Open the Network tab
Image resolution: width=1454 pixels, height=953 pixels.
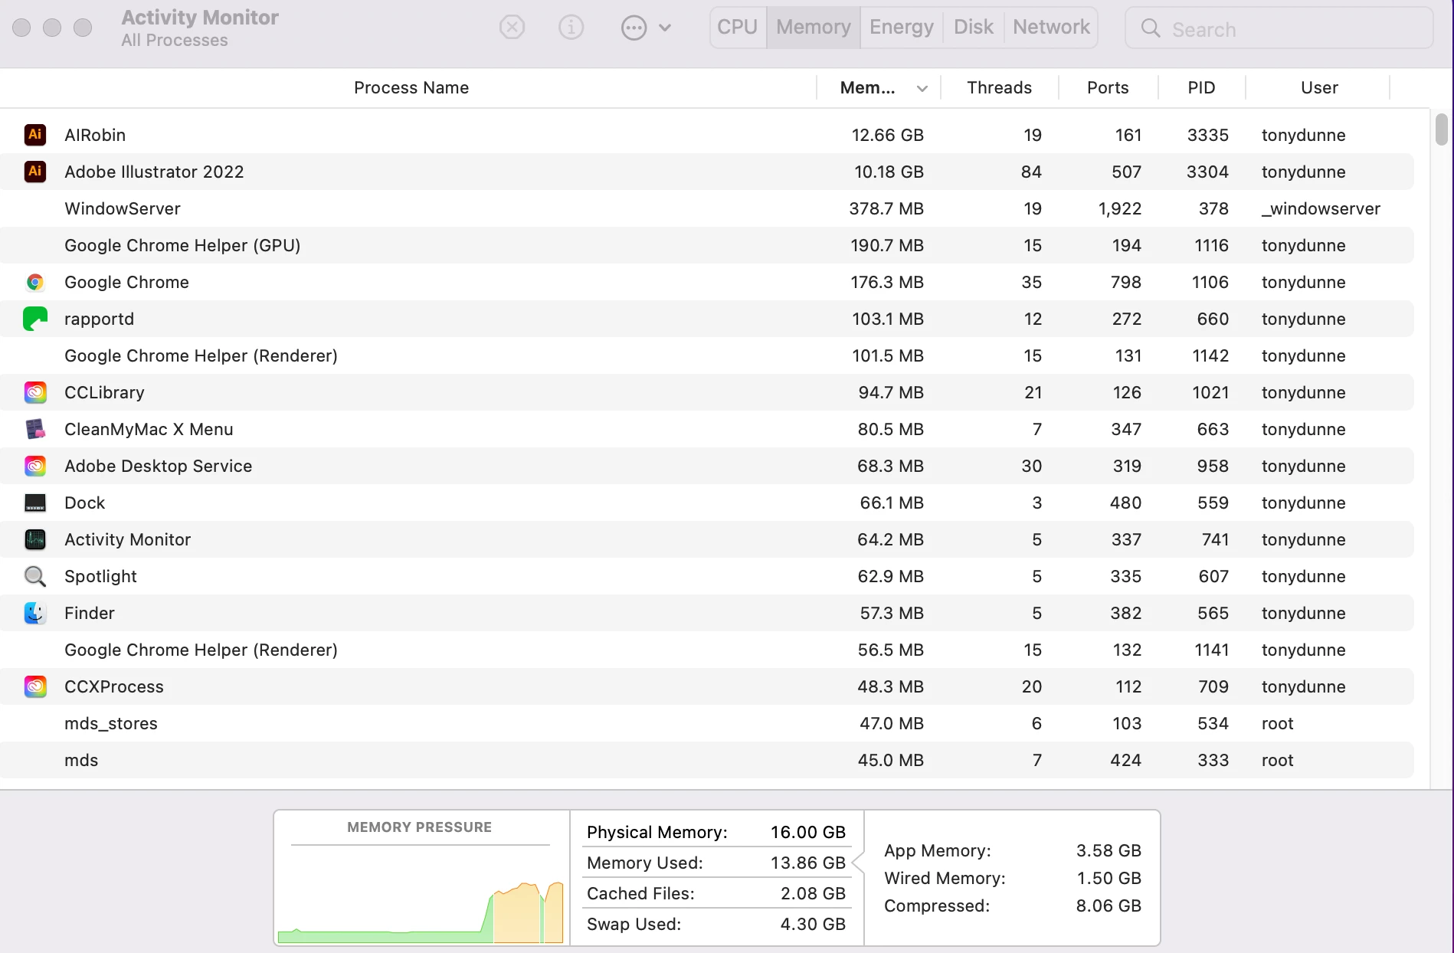(x=1051, y=28)
